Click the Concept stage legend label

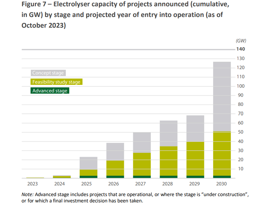click(x=48, y=73)
